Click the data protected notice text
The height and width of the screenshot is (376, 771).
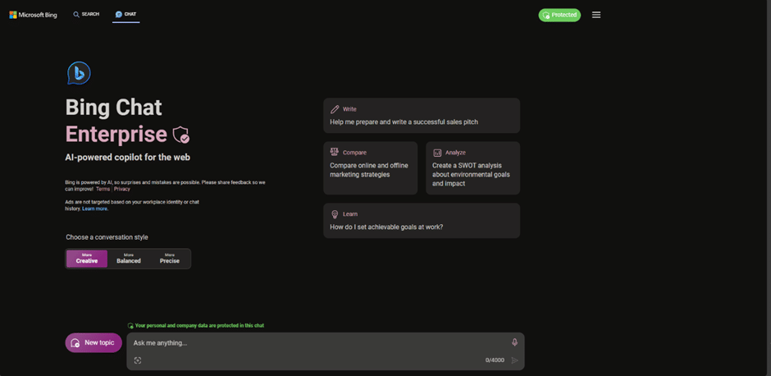pos(199,326)
